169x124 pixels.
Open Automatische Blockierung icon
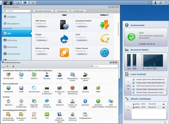click(x=73, y=88)
